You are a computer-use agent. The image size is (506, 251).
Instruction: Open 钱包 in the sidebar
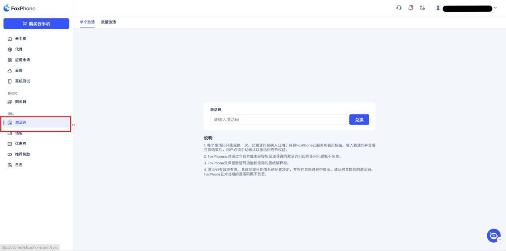point(19,133)
